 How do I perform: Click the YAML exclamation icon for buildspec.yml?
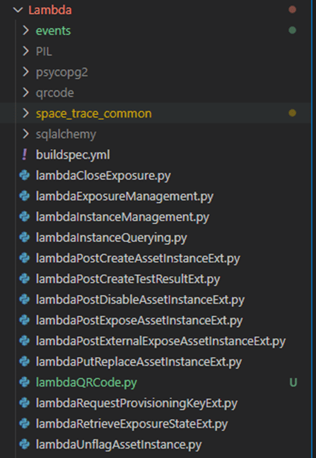pyautogui.click(x=25, y=155)
